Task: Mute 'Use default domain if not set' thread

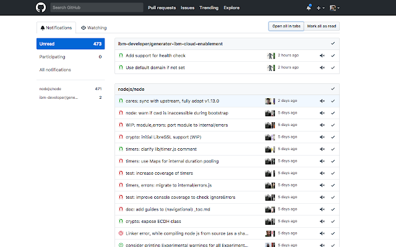Action: click(322, 67)
